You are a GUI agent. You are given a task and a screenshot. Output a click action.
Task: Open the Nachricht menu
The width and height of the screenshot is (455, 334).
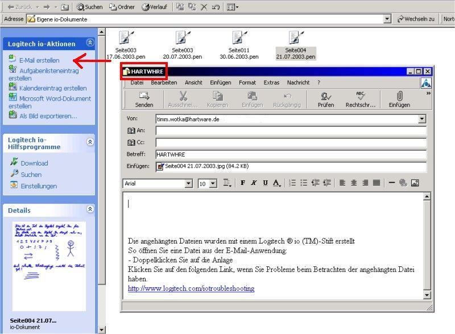(x=298, y=83)
